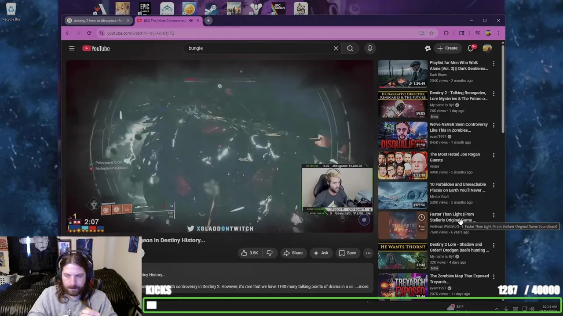Screen dimensions: 563x316
Task: Open options for Dredgen Bael lore video
Action: [x=494, y=245]
